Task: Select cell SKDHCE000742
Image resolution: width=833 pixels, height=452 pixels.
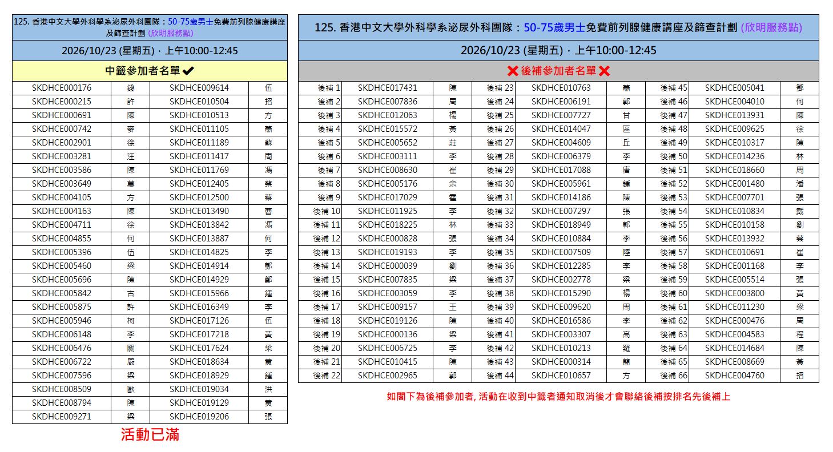Action: tap(62, 129)
